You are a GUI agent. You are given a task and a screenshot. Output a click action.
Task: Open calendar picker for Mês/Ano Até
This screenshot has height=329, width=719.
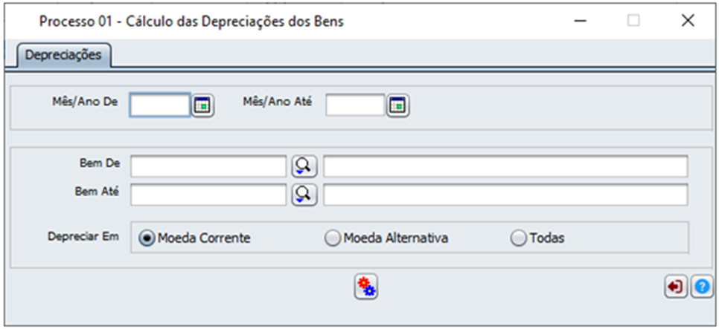tap(397, 105)
